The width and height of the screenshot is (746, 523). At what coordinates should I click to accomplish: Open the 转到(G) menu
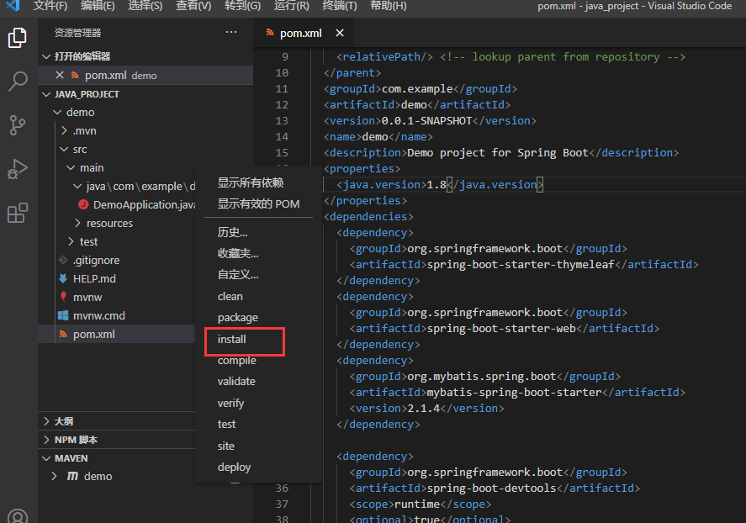click(x=243, y=6)
